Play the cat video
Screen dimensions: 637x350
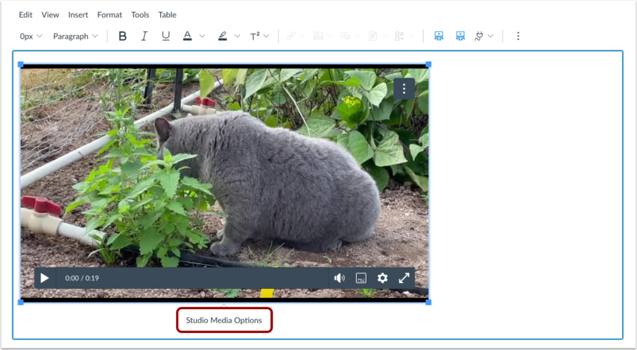[45, 278]
